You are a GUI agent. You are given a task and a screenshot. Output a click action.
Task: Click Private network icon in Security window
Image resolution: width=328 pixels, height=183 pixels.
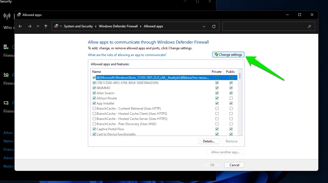point(6,75)
